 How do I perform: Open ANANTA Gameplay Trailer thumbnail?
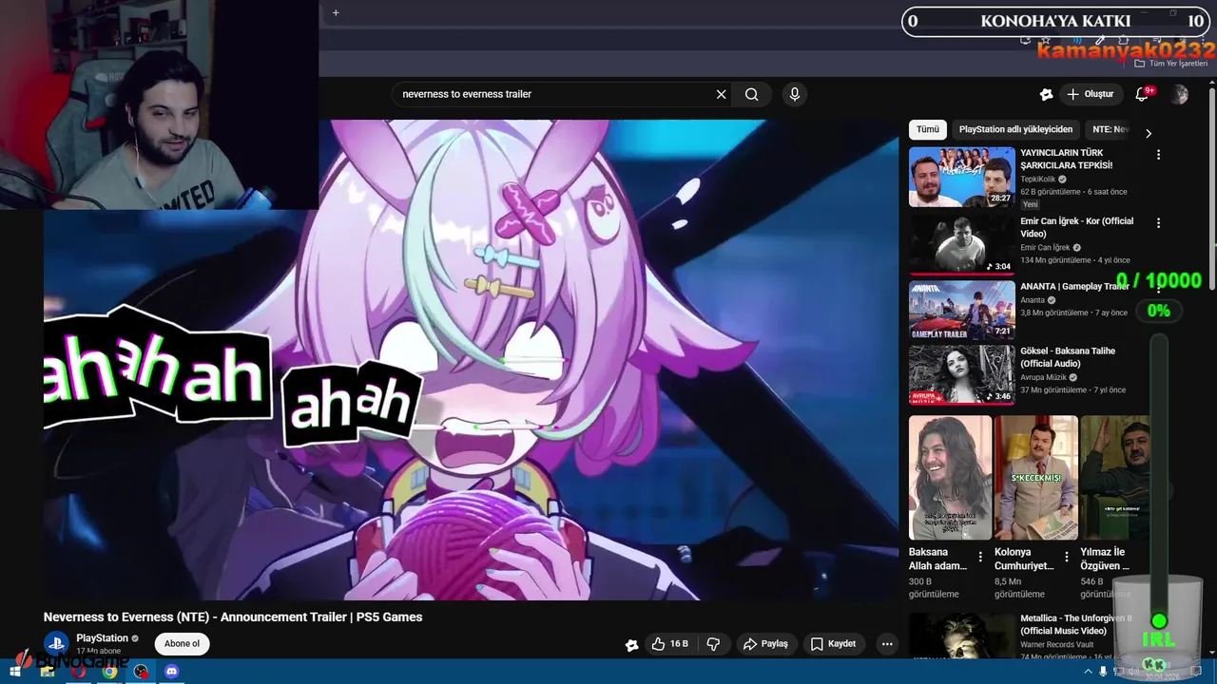coord(962,310)
